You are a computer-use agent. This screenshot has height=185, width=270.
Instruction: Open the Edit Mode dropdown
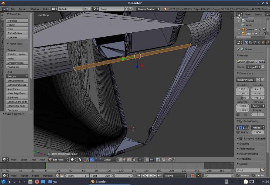click(58, 160)
